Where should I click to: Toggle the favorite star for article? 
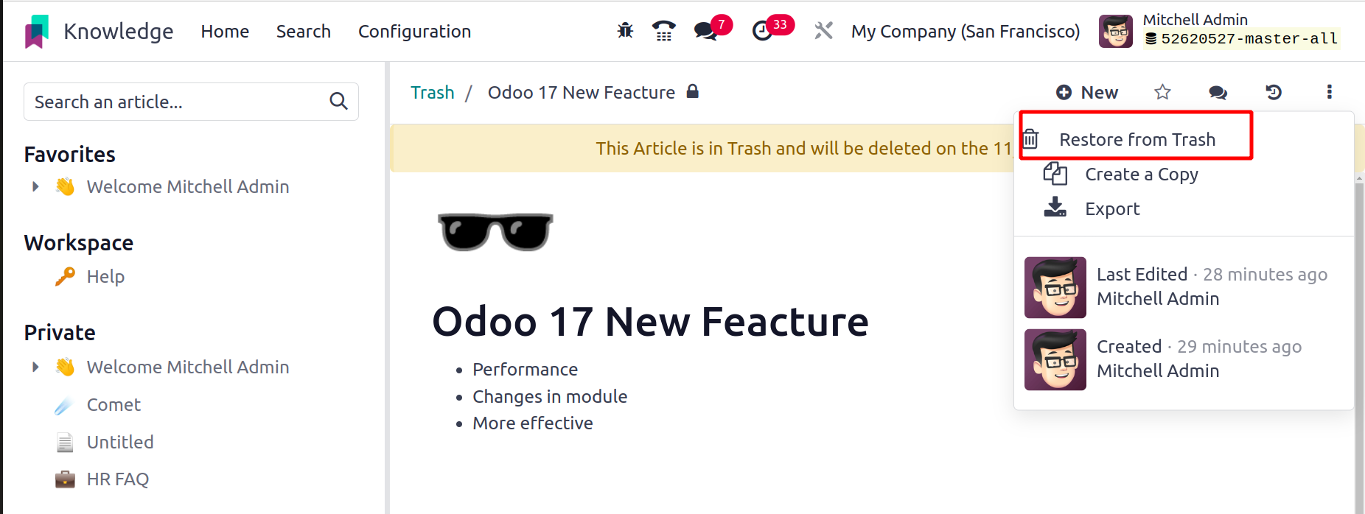tap(1162, 92)
